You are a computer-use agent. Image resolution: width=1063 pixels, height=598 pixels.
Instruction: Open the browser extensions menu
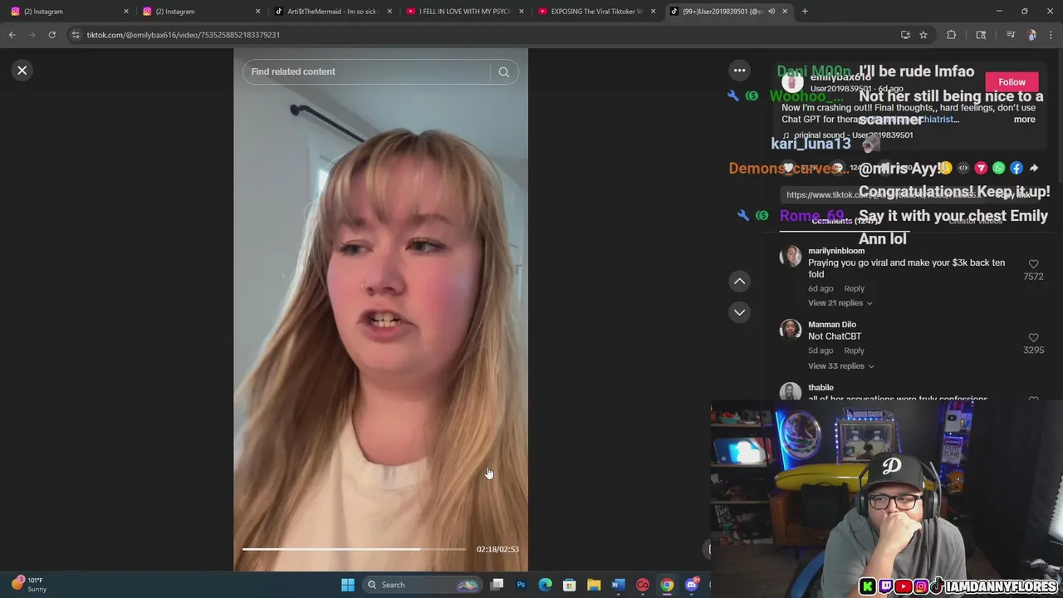[x=952, y=35]
